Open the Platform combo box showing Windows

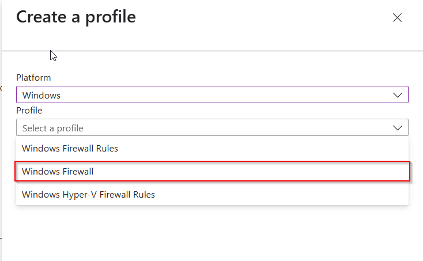[212, 95]
